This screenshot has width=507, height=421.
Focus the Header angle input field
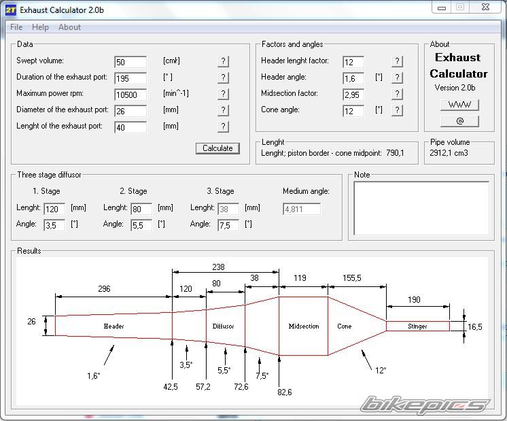click(x=353, y=78)
